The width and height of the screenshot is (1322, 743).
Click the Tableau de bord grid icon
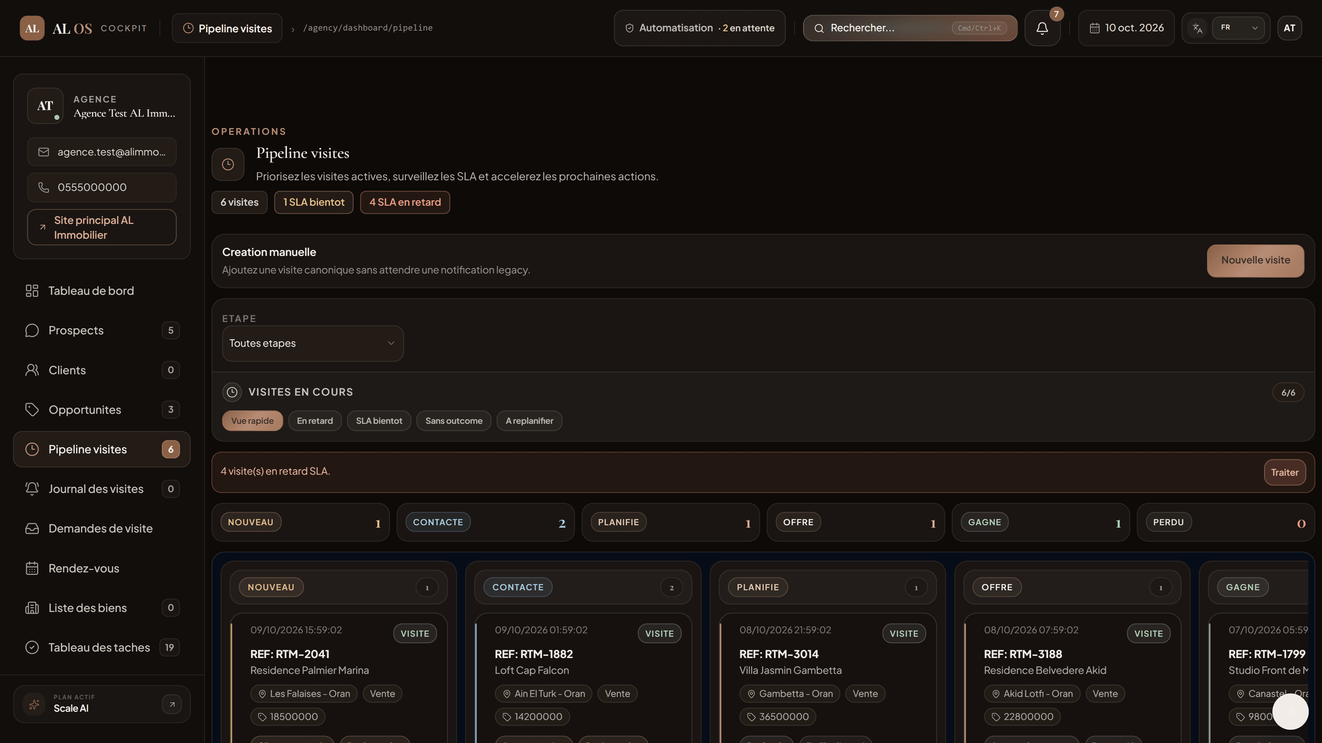click(32, 291)
